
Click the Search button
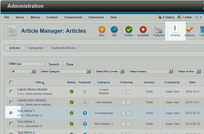(x=54, y=64)
